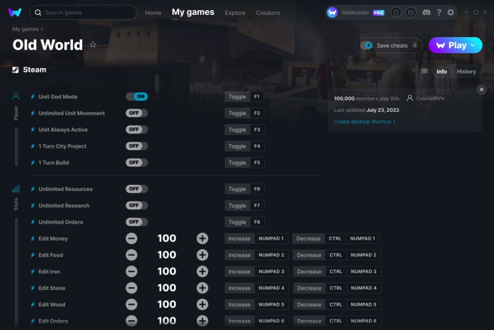Decrease Edit Food with minus button
The width and height of the screenshot is (494, 330).
coord(132,255)
